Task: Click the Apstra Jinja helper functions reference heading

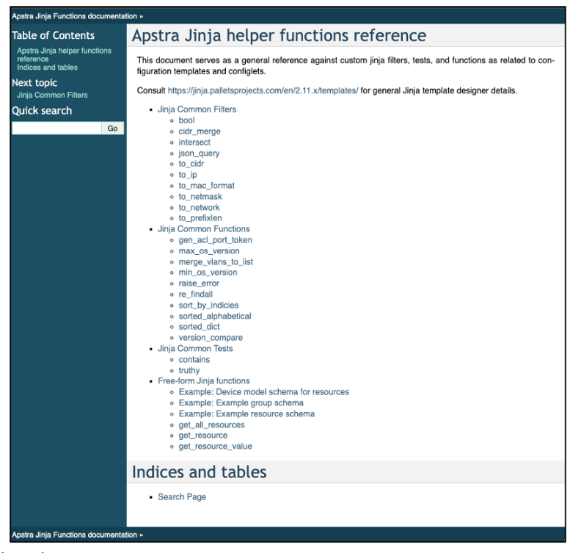Action: click(x=279, y=35)
